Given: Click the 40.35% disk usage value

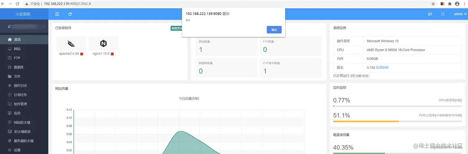Looking at the screenshot, I should pos(343,147).
